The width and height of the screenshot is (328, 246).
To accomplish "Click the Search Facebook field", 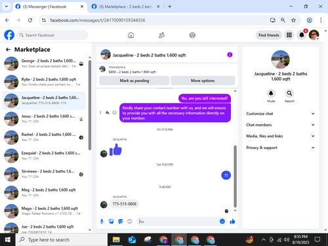I will (x=52, y=35).
